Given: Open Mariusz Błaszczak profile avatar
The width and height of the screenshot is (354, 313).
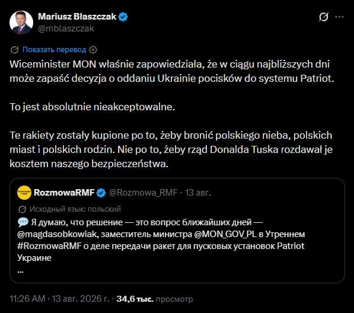Looking at the screenshot, I should click(21, 23).
